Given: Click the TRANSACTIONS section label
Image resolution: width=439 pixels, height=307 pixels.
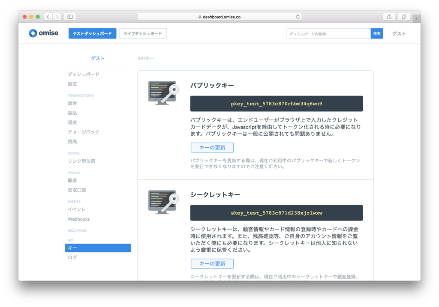Looking at the screenshot, I should click(x=81, y=95).
